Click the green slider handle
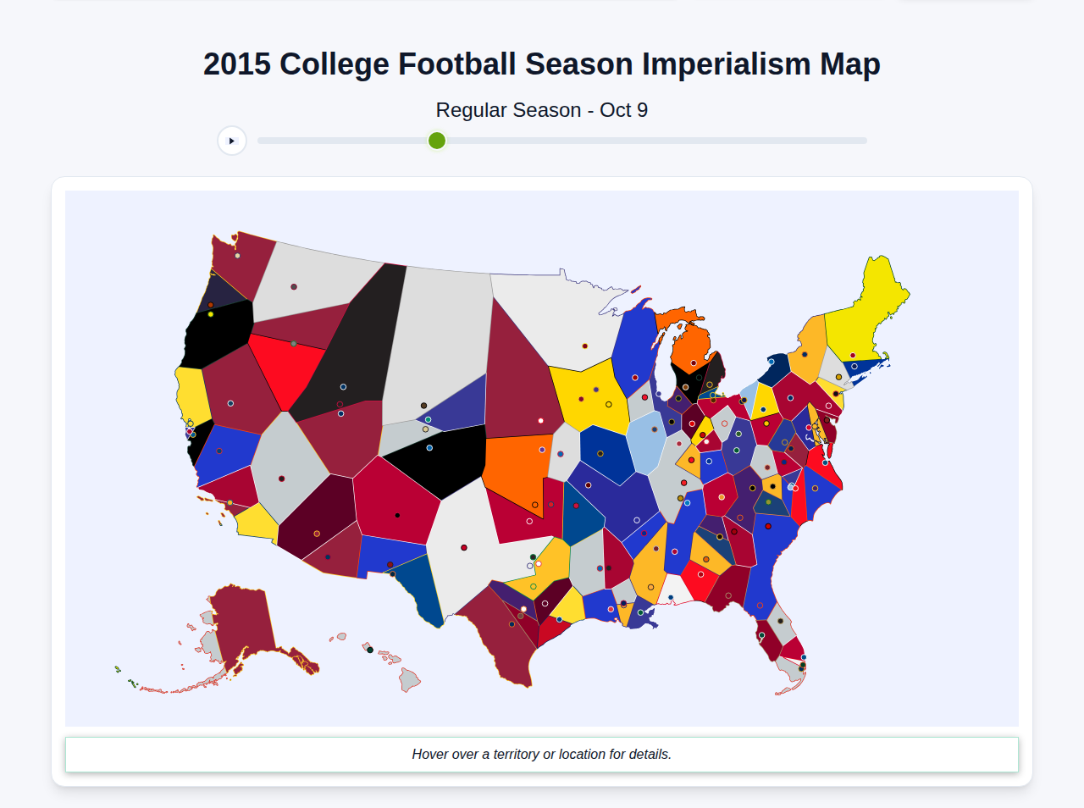Screen dimensions: 1084x808 (436, 141)
